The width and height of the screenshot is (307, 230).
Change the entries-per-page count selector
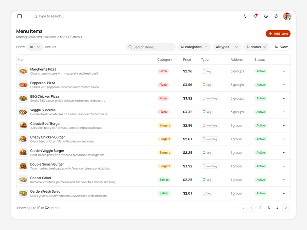tap(35, 47)
